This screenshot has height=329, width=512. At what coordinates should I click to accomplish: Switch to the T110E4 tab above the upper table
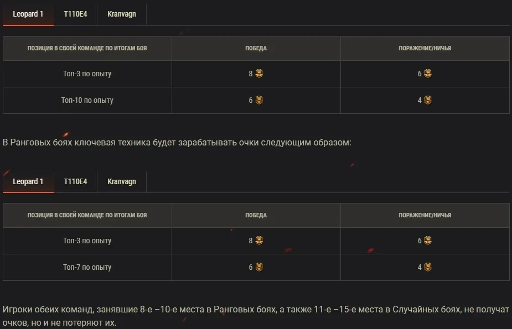pos(75,14)
